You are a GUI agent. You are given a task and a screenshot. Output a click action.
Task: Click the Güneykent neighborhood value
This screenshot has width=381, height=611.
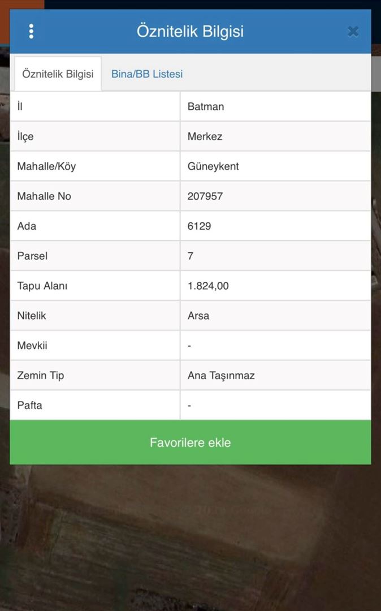point(213,166)
